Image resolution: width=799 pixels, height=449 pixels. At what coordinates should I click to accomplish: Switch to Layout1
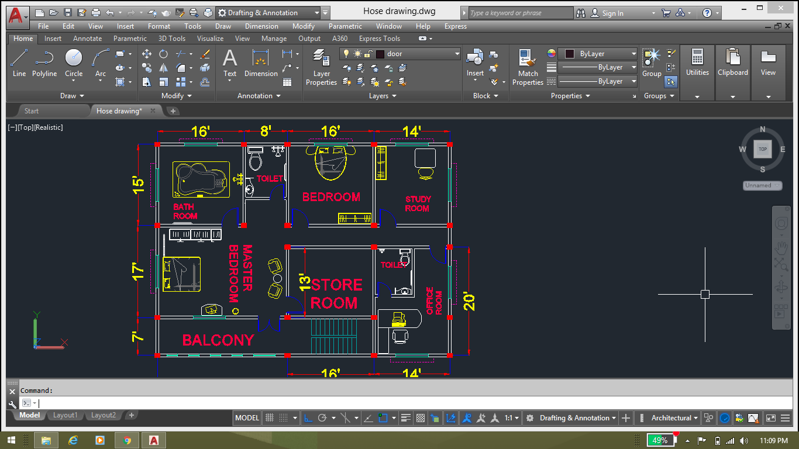tap(65, 415)
